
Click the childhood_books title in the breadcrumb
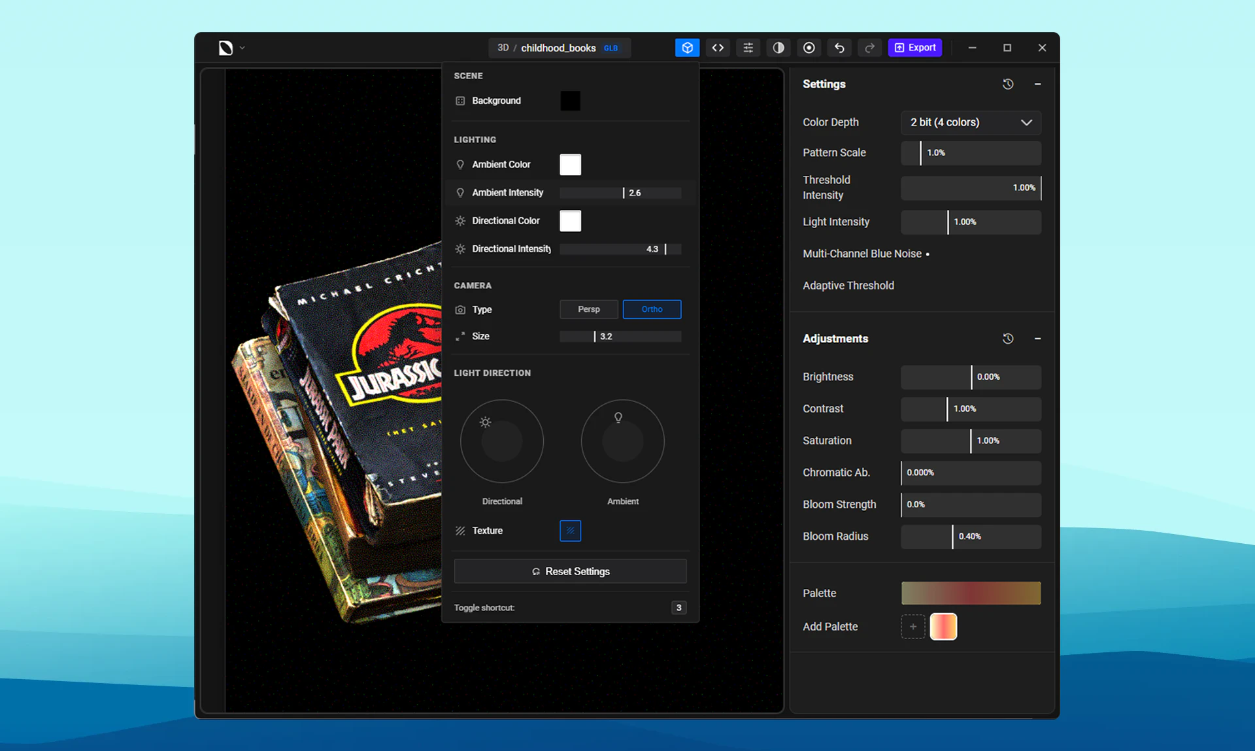click(559, 48)
